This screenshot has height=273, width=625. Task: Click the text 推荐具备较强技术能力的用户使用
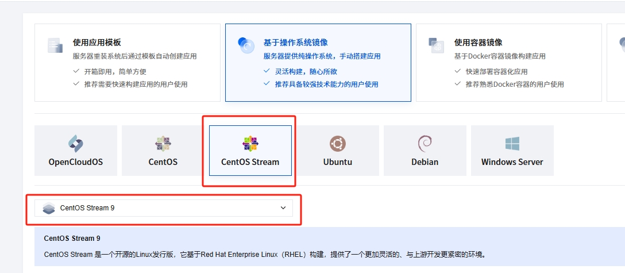coord(326,84)
